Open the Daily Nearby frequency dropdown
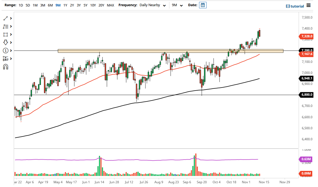The height and width of the screenshot is (187, 318). (152, 5)
